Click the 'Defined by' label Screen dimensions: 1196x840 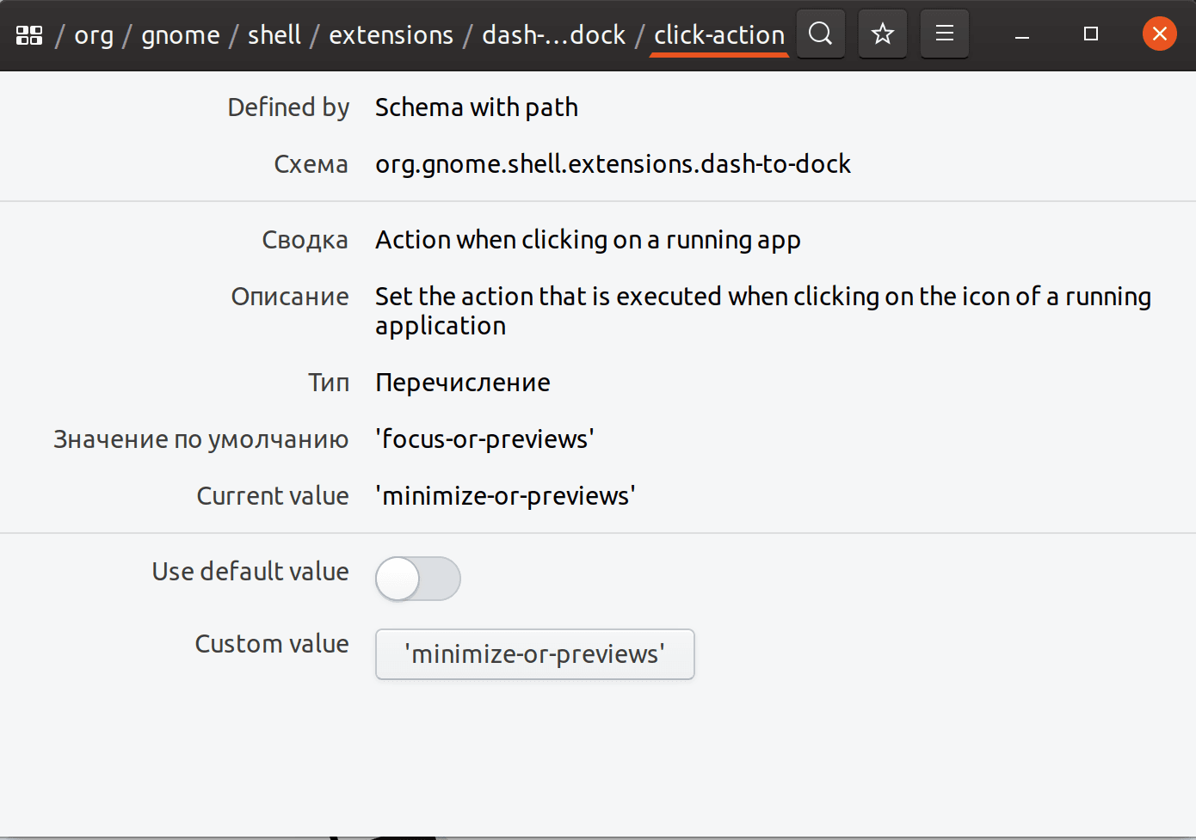[x=288, y=107]
